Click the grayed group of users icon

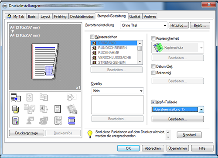coord(44,120)
